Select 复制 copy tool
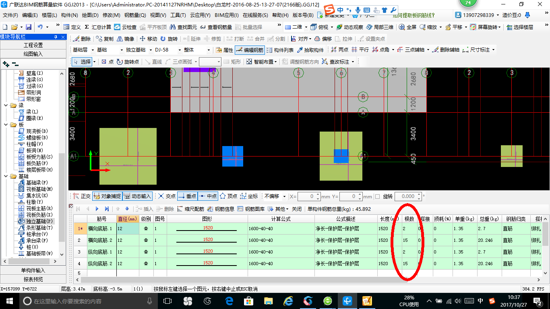 tap(105, 39)
